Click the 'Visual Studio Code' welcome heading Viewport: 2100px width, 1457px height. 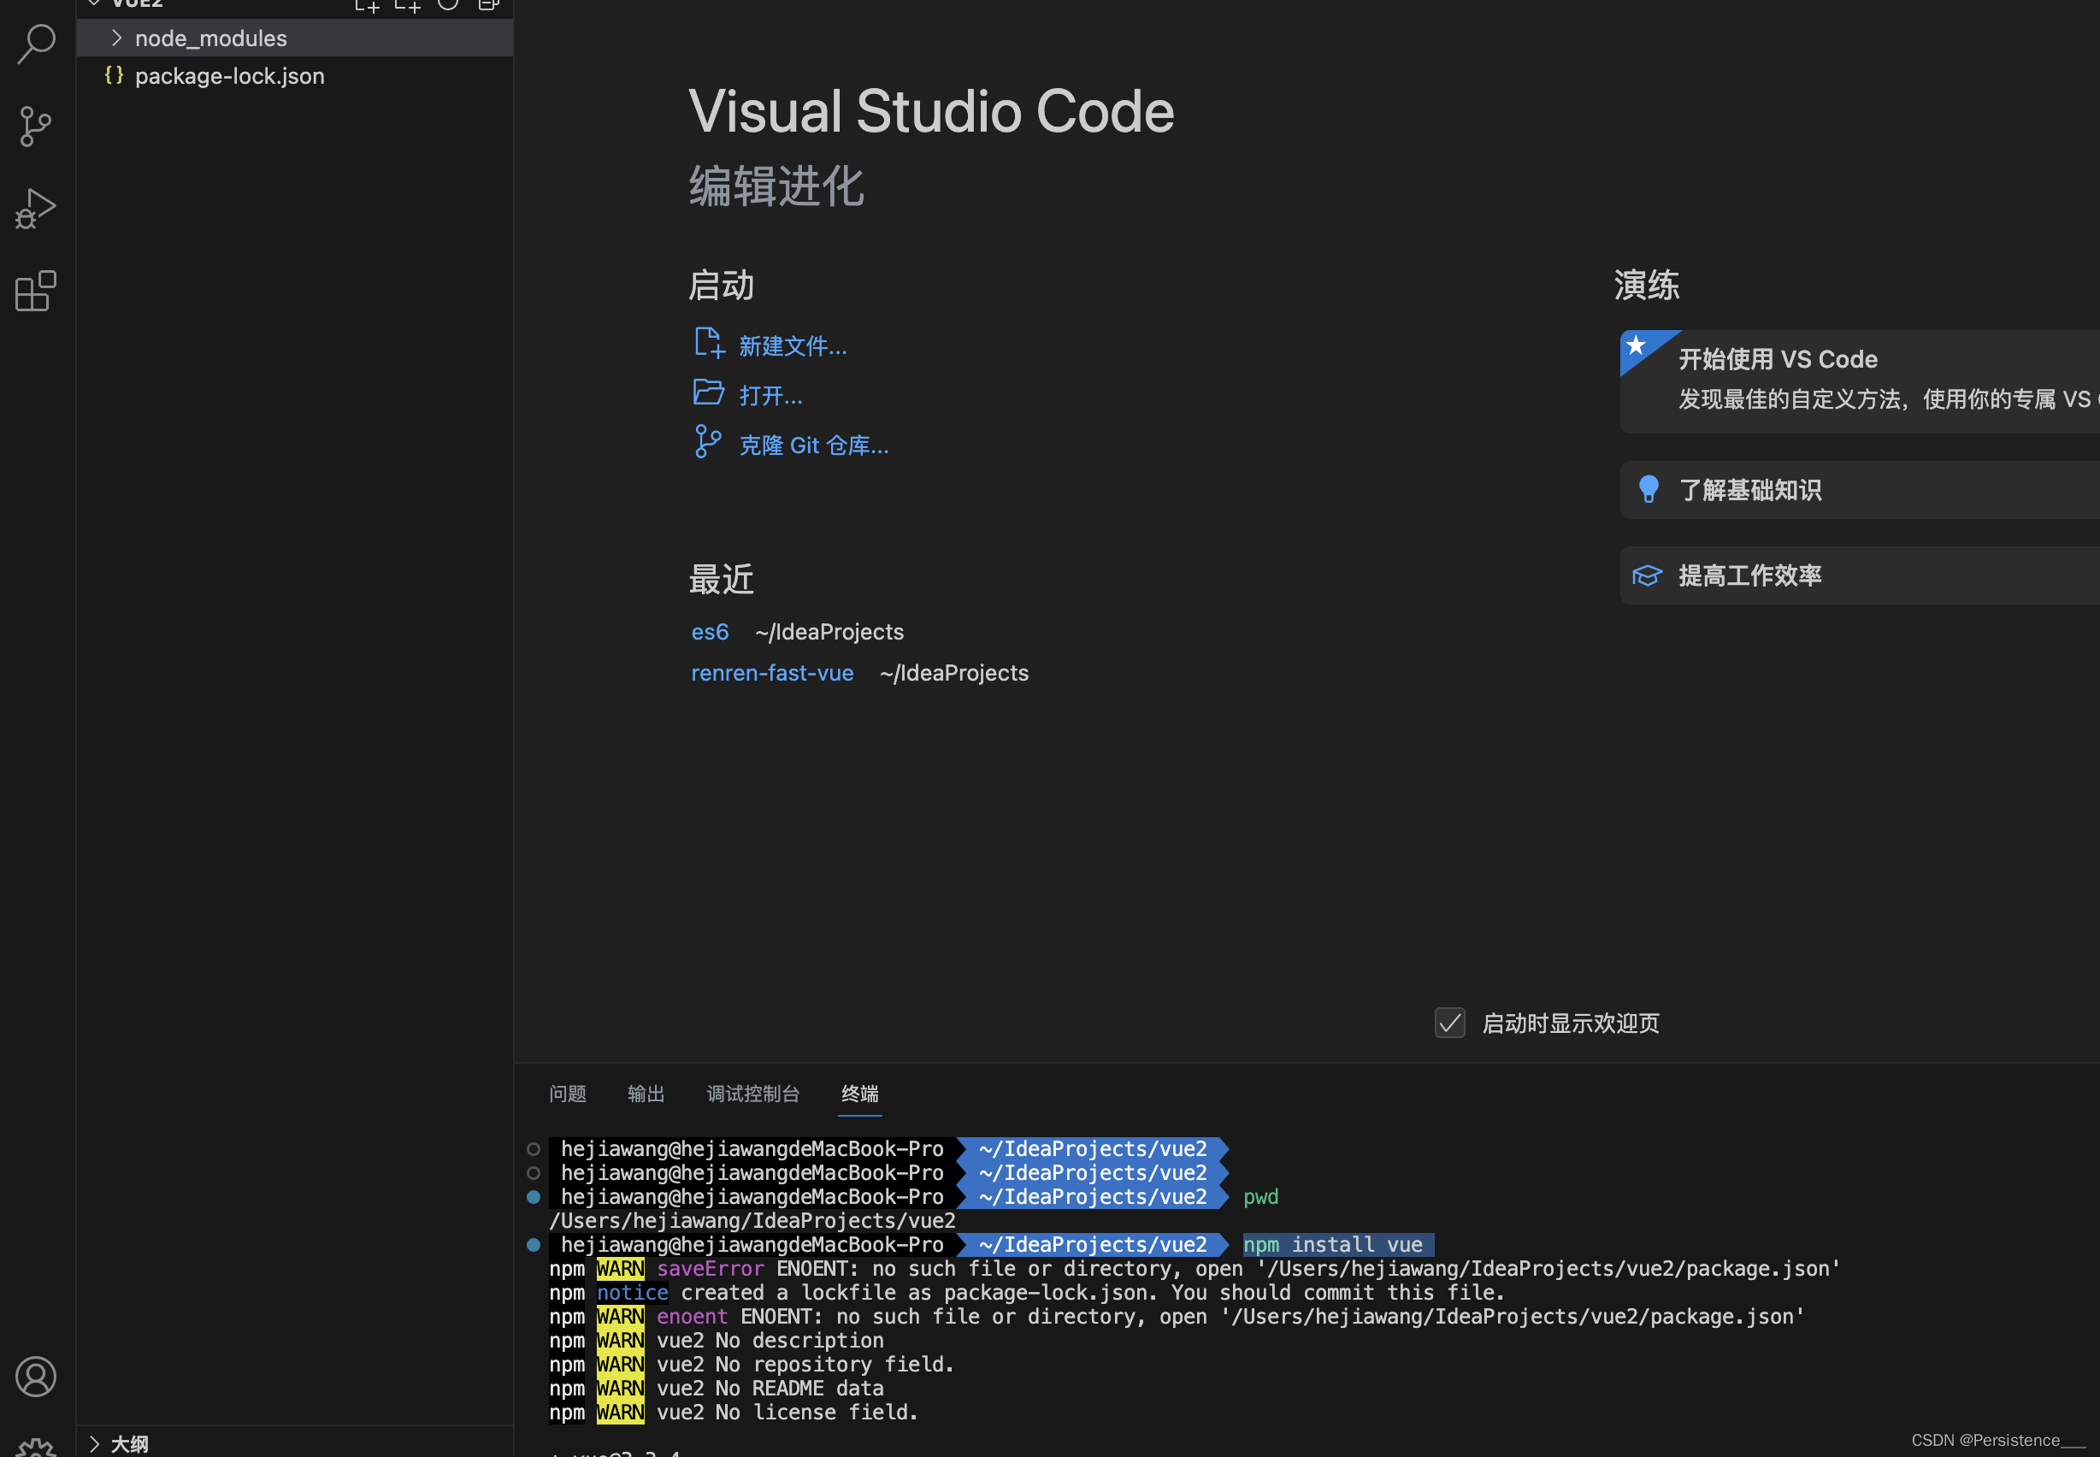click(x=931, y=111)
